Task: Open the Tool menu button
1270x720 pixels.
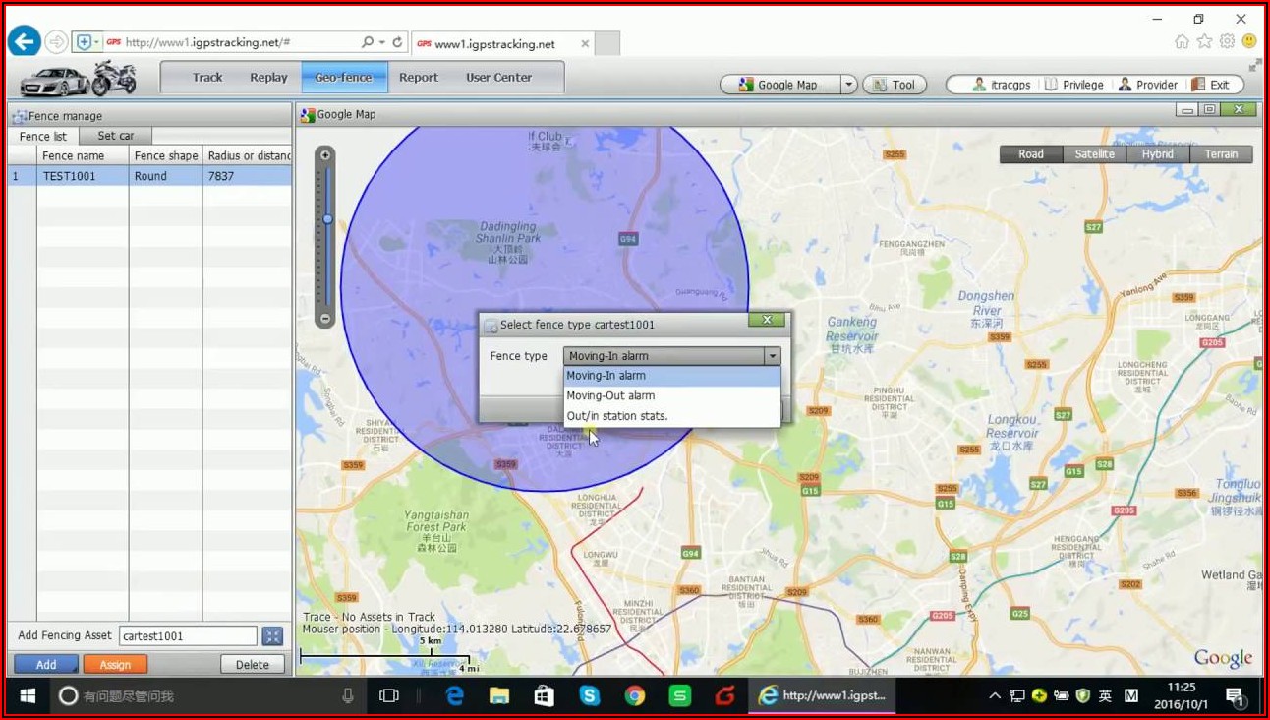Action: coord(894,85)
